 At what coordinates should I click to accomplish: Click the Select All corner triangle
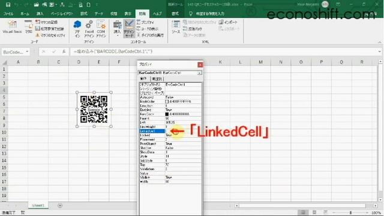coord(4,62)
